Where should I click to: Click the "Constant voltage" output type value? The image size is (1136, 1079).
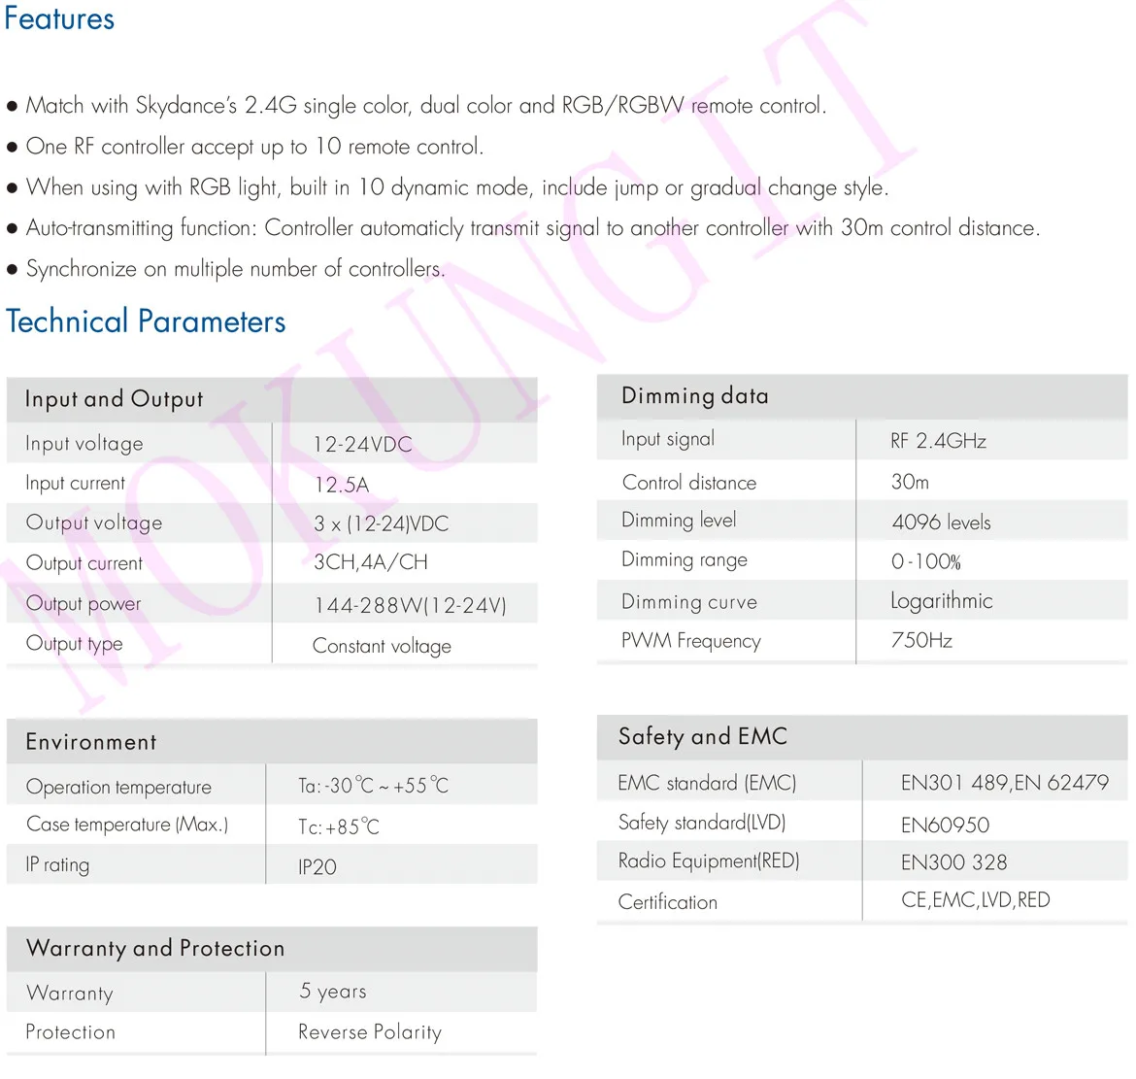point(382,646)
